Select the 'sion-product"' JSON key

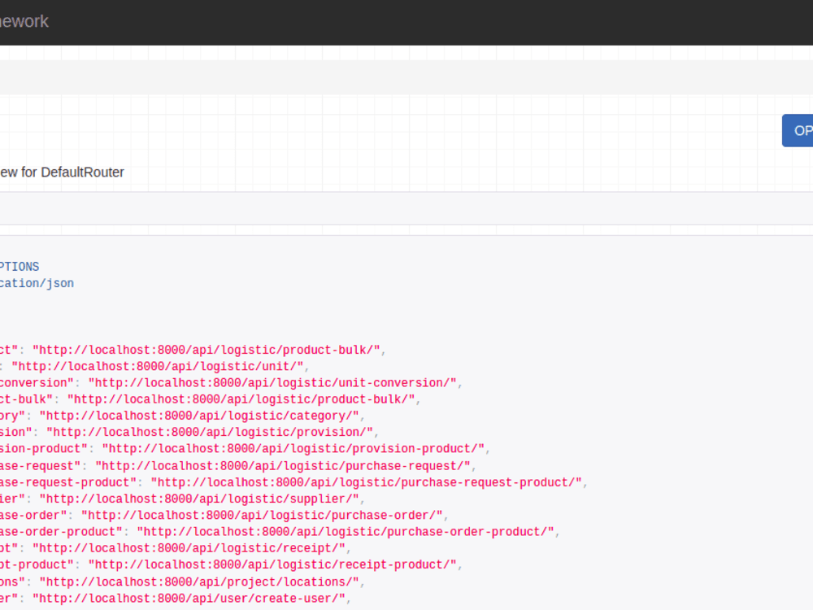click(44, 449)
